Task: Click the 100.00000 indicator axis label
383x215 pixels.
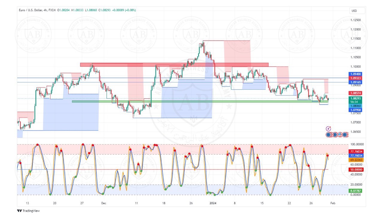Action: click(356, 145)
